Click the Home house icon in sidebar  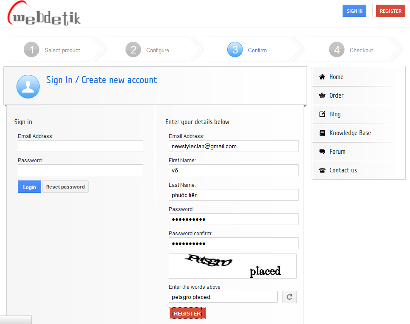322,77
